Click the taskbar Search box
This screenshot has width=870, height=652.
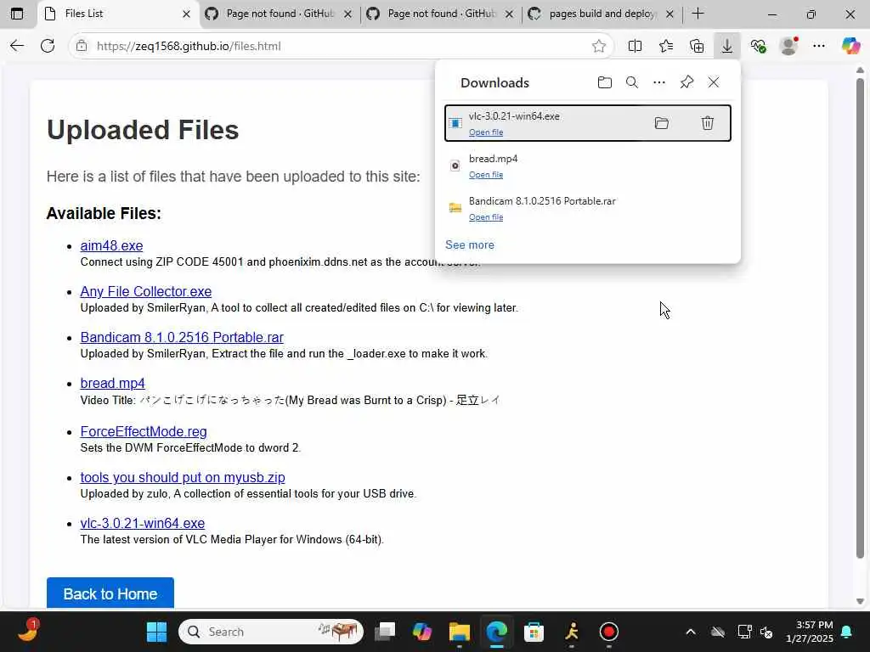(x=271, y=632)
